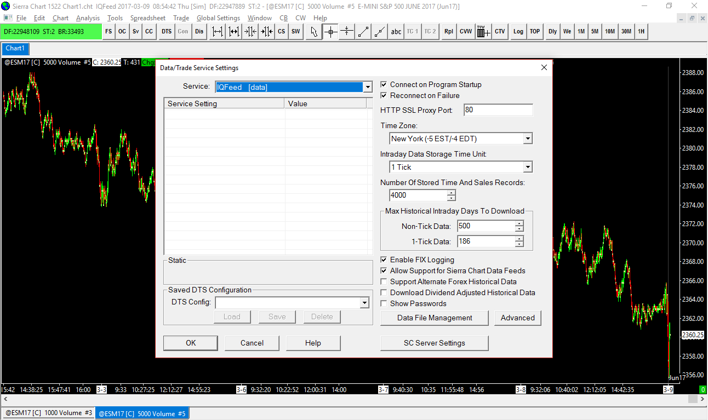The image size is (708, 420).
Task: Switch chart to We weekly timeframe
Action: 567,32
